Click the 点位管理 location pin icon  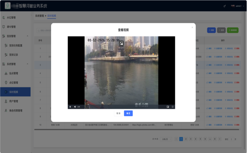pos(6,82)
